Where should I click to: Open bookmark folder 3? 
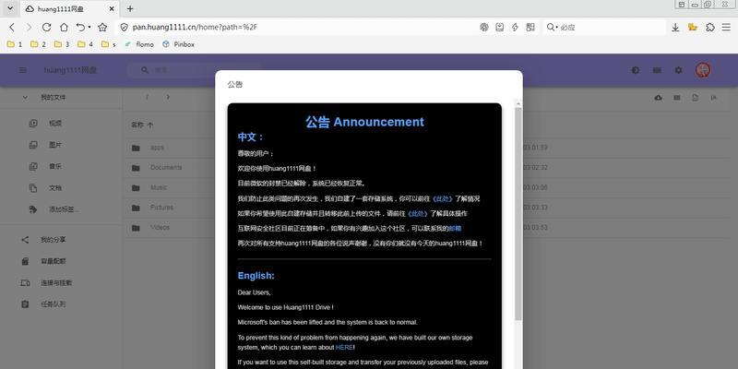(62, 44)
